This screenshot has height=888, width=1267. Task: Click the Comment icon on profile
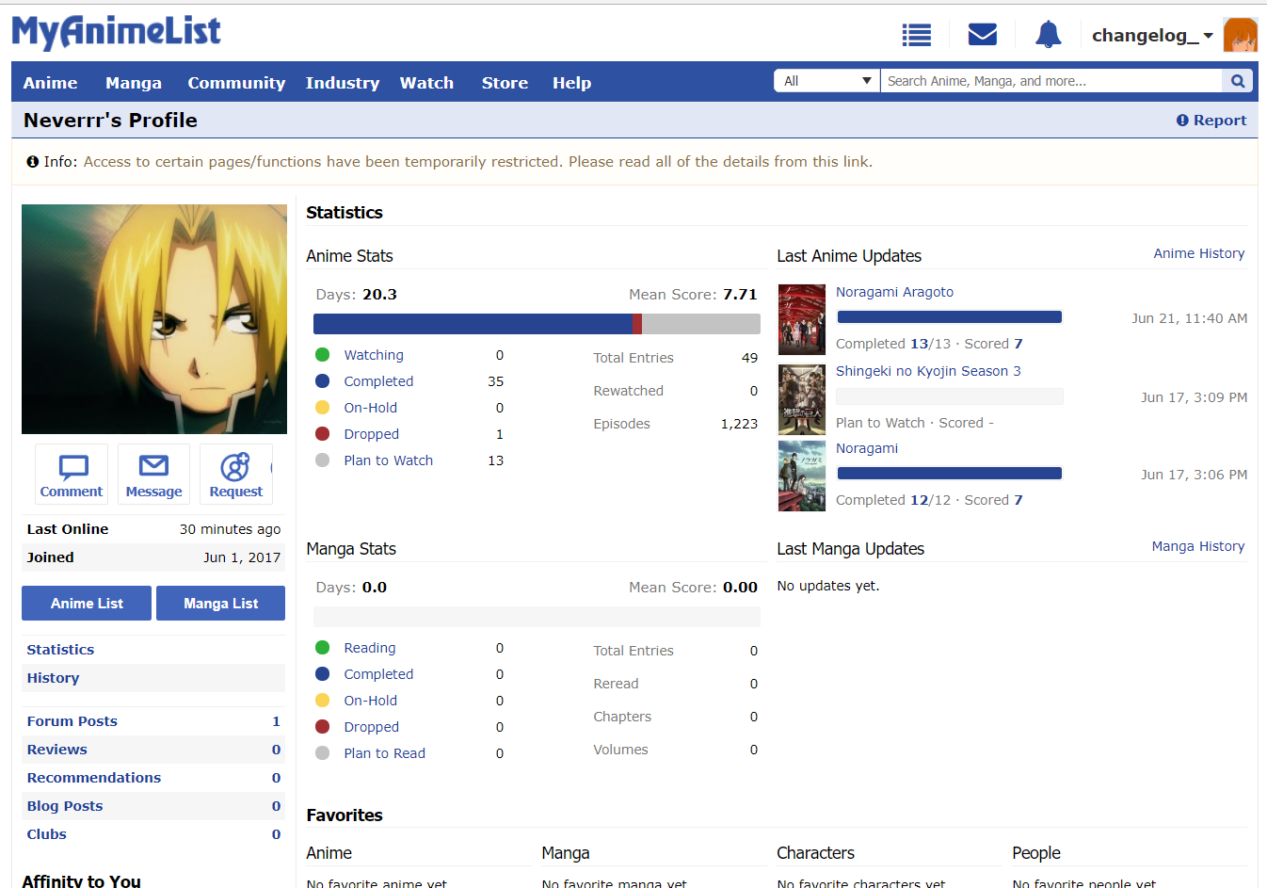point(72,475)
